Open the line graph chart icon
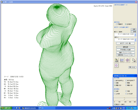 pos(122,60)
